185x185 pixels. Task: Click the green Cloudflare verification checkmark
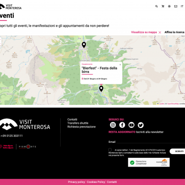pyautogui.click(x=132, y=162)
